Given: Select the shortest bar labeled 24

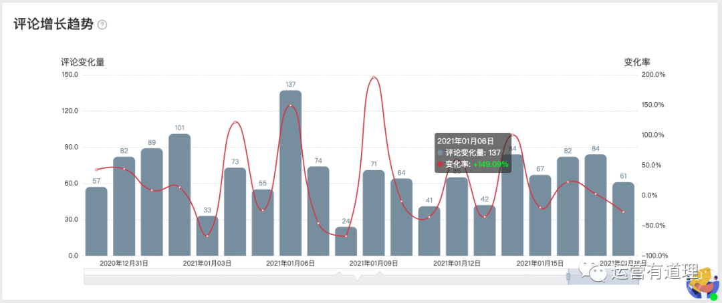Looking at the screenshot, I should (346, 242).
